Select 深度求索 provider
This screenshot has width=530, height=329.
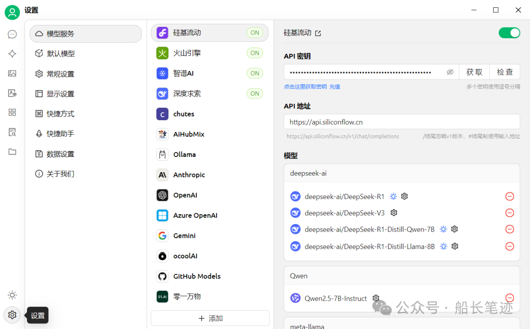[210, 94]
